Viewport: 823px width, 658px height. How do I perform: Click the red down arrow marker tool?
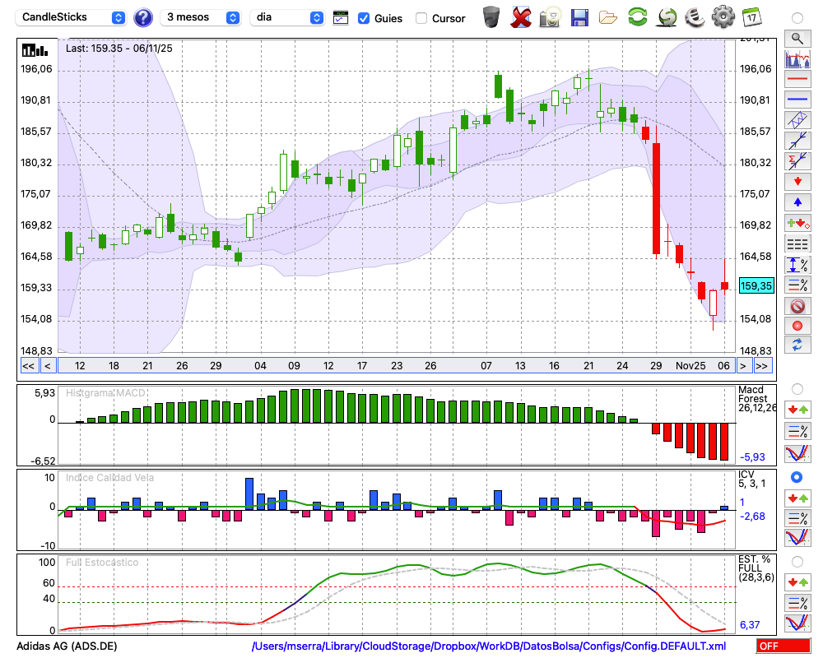coord(797,182)
